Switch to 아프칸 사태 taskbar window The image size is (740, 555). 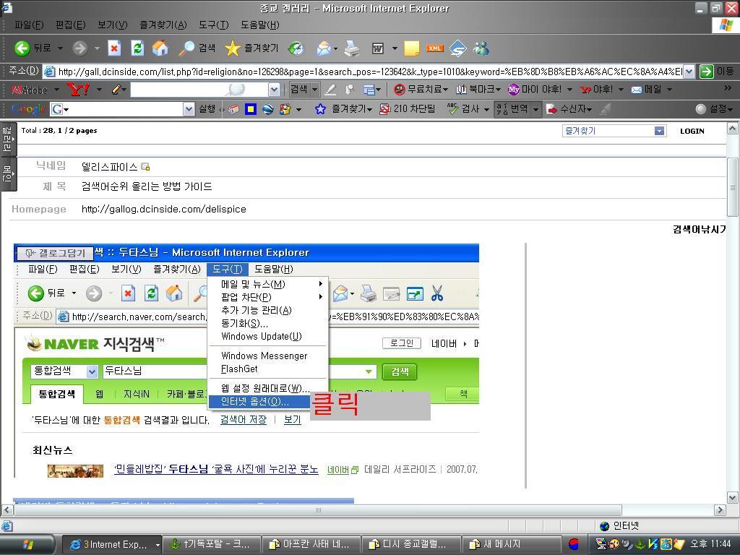point(310,544)
